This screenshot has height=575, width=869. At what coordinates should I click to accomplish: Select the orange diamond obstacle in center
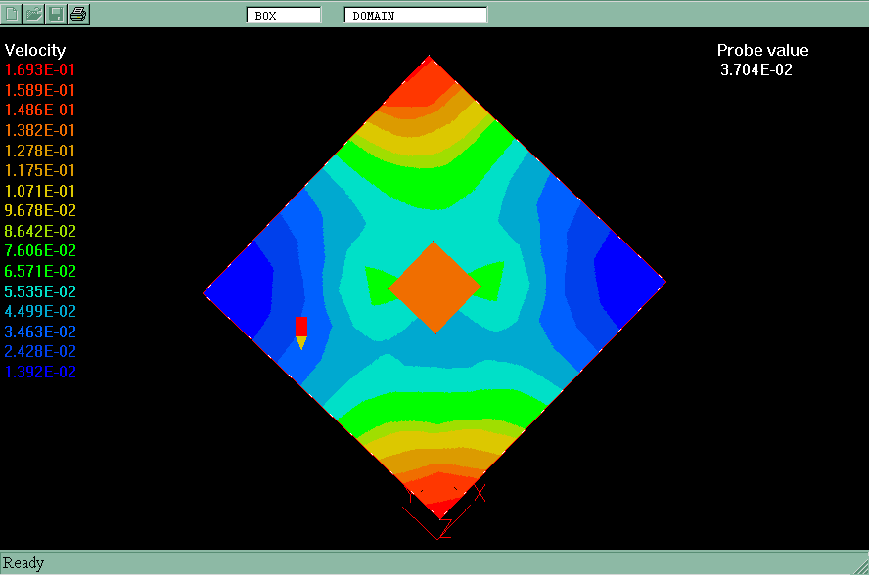point(434,287)
